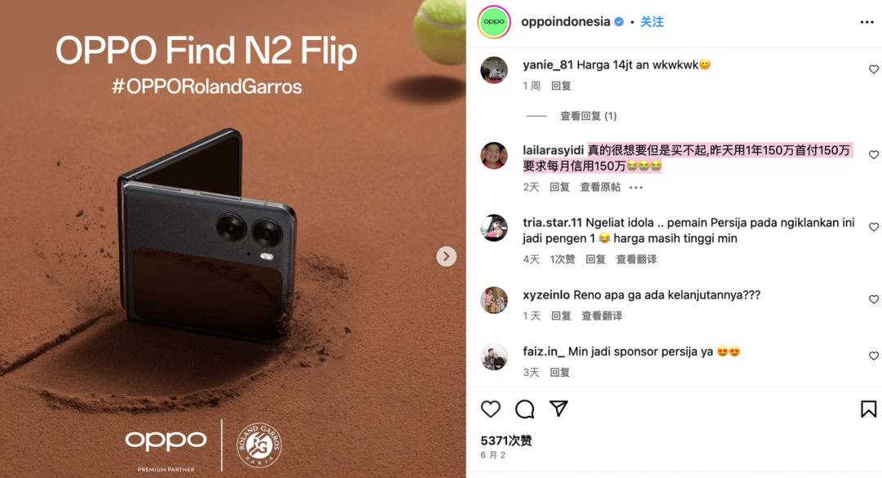Reply to faiz.in_'s comment
882x478 pixels.
point(559,372)
